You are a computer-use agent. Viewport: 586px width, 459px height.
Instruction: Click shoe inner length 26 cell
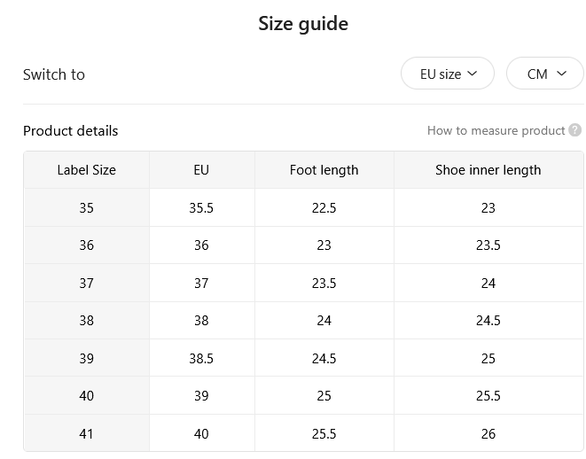pos(488,433)
